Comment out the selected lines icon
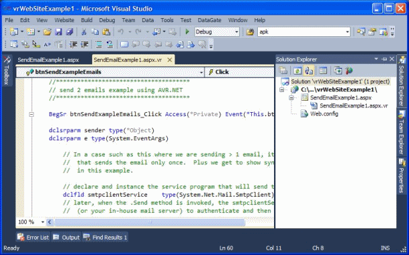The height and width of the screenshot is (255, 409). click(99, 44)
